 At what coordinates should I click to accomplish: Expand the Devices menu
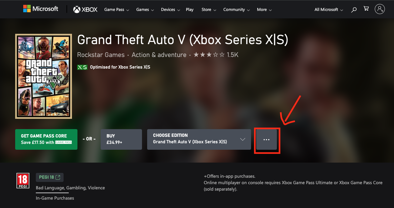(x=170, y=10)
